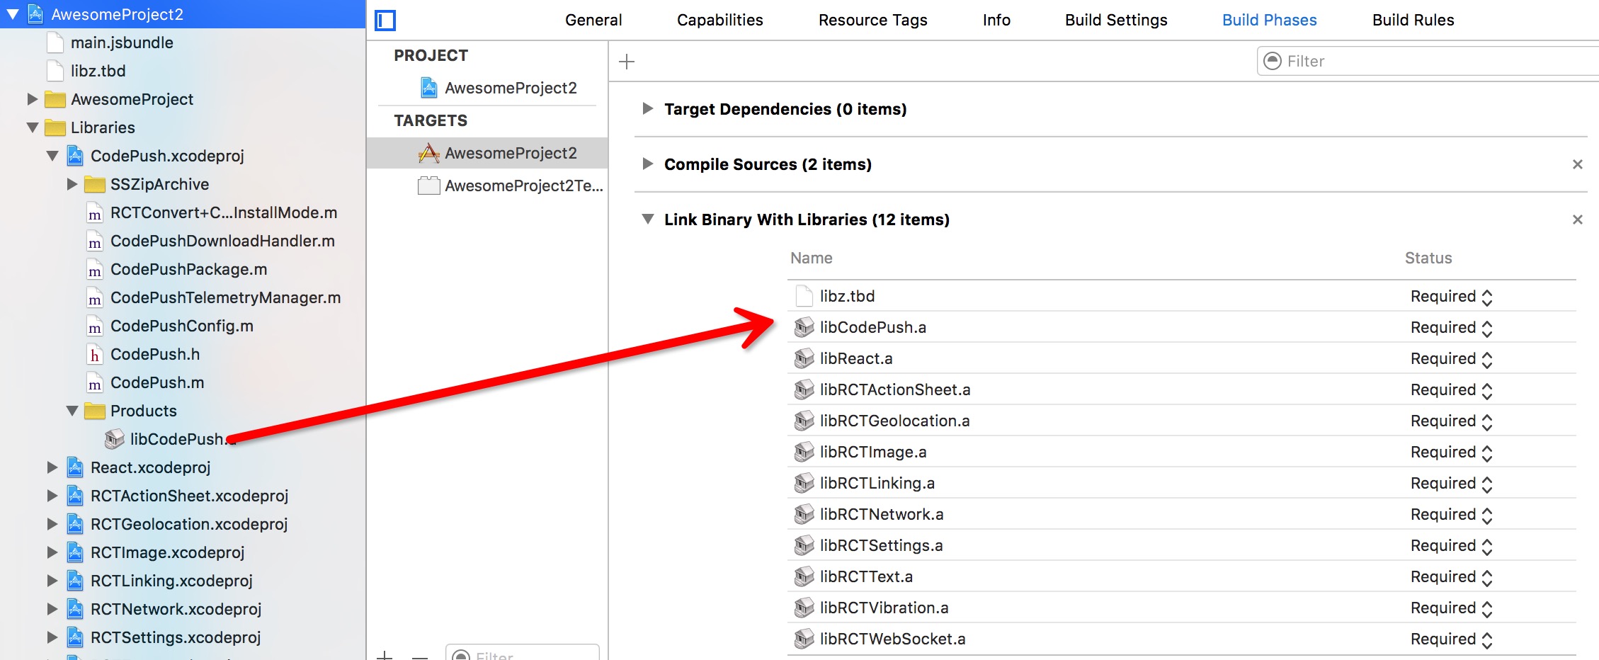
Task: Collapse the Libraries group in navigator
Action: 33,127
